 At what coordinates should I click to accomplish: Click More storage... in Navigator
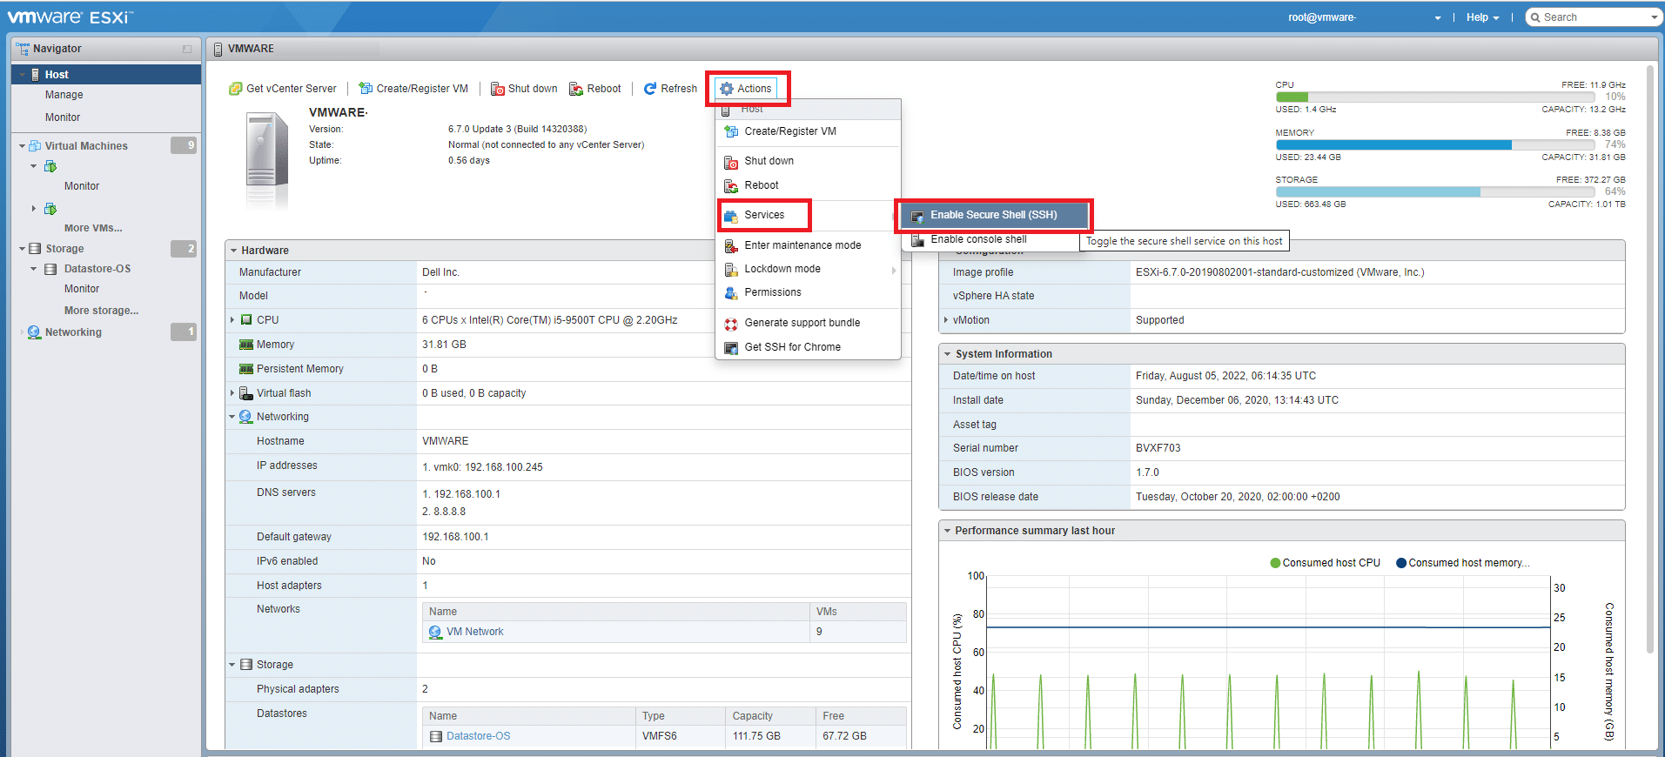[x=101, y=311]
